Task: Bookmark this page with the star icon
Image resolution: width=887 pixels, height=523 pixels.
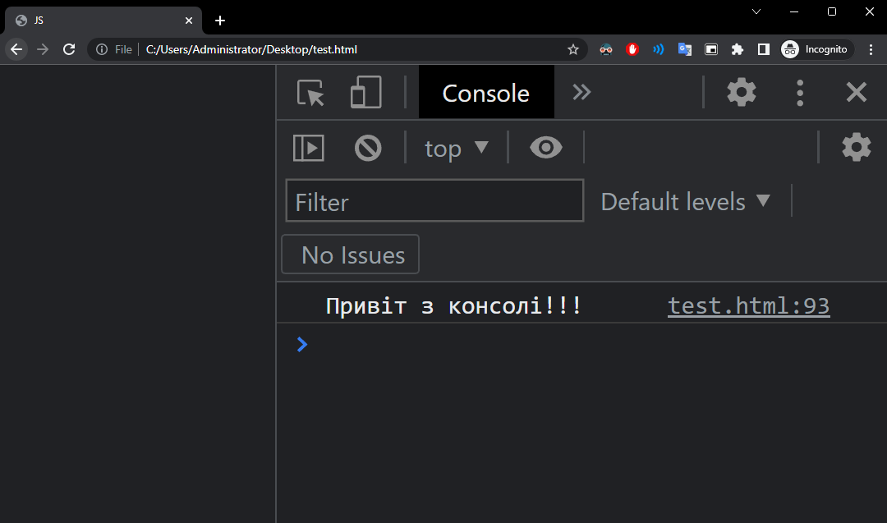Action: point(573,50)
